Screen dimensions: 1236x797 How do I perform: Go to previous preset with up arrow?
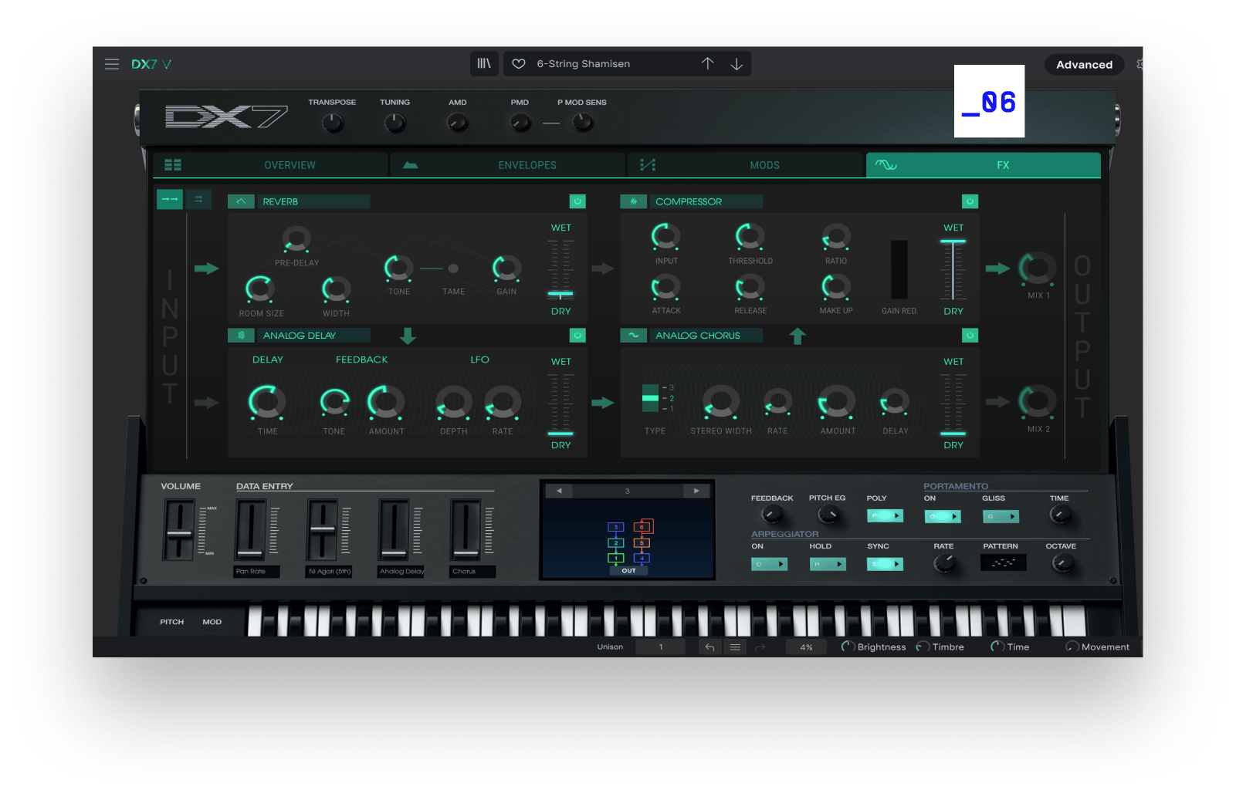(x=707, y=64)
